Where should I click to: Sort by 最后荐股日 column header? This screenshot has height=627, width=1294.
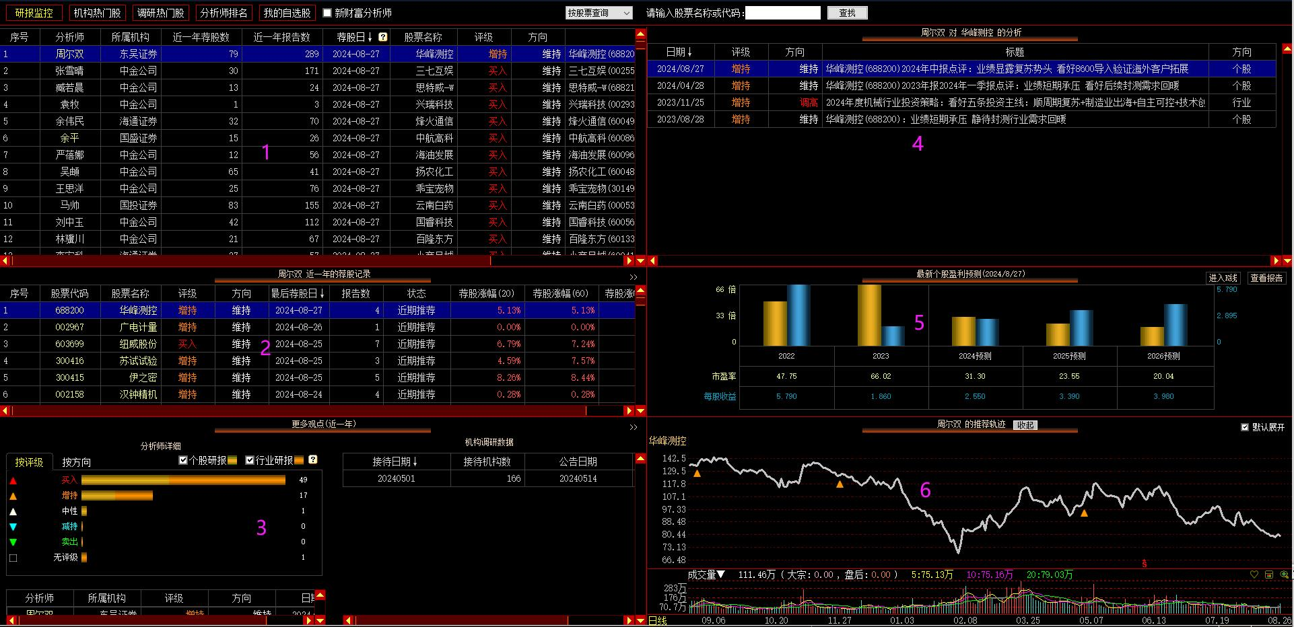[x=298, y=293]
